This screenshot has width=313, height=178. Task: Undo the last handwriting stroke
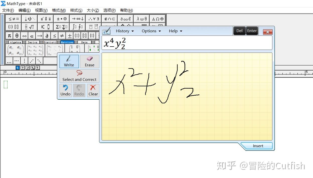pyautogui.click(x=66, y=90)
